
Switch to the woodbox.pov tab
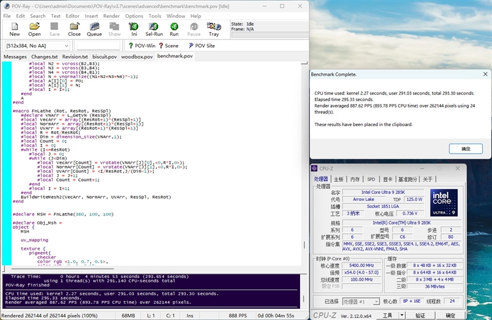coord(137,57)
